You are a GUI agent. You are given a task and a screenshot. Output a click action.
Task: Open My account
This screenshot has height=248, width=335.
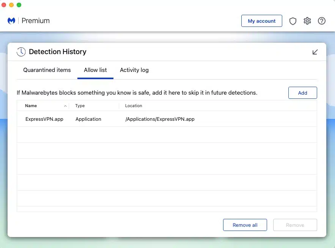[261, 21]
